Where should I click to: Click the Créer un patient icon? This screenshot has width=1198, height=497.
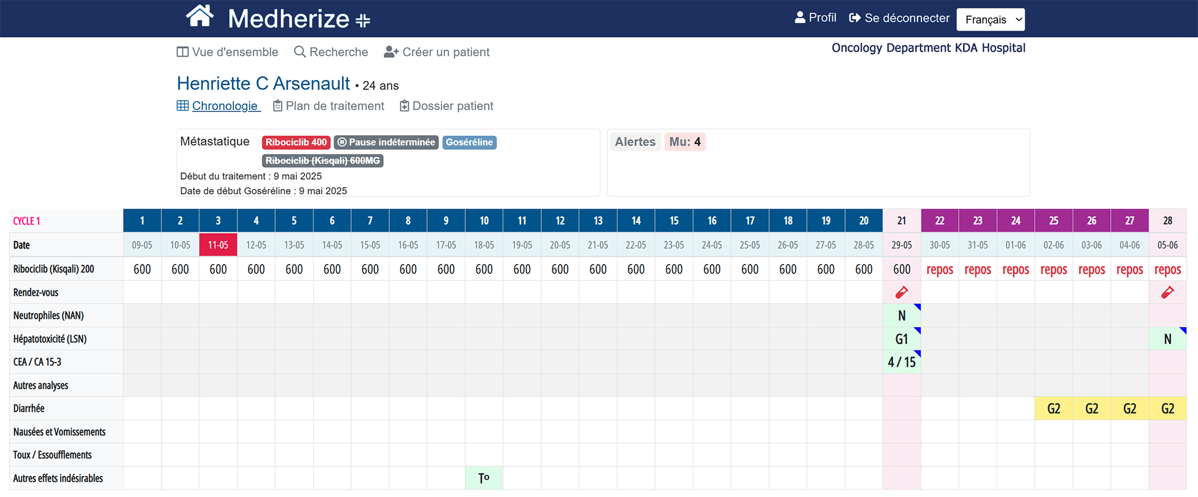[x=391, y=52]
